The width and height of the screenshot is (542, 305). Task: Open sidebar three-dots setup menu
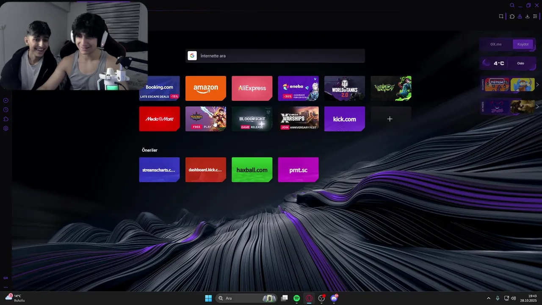click(x=6, y=287)
